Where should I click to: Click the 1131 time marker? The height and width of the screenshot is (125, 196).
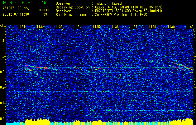pyautogui.click(x=22, y=27)
